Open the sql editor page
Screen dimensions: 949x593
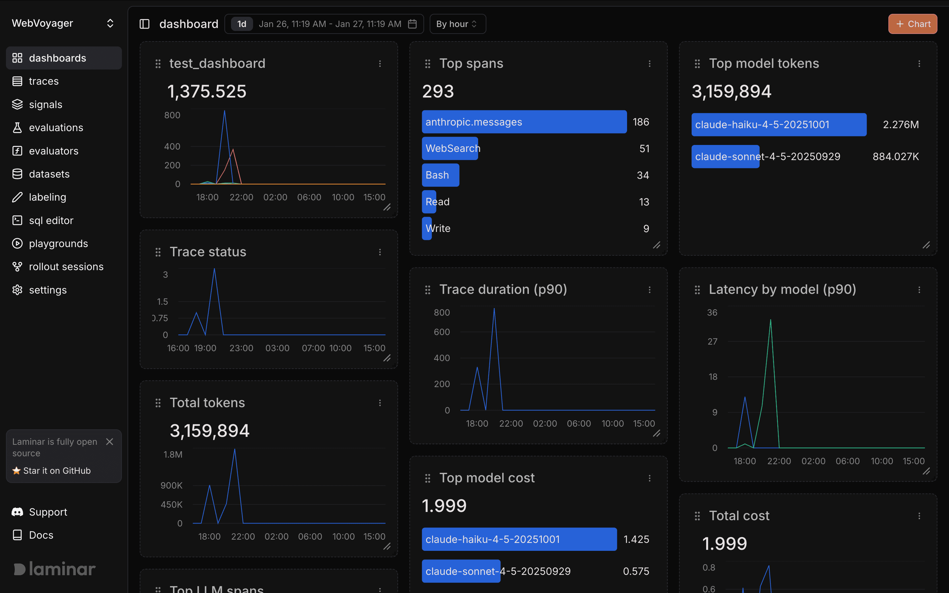[51, 220]
